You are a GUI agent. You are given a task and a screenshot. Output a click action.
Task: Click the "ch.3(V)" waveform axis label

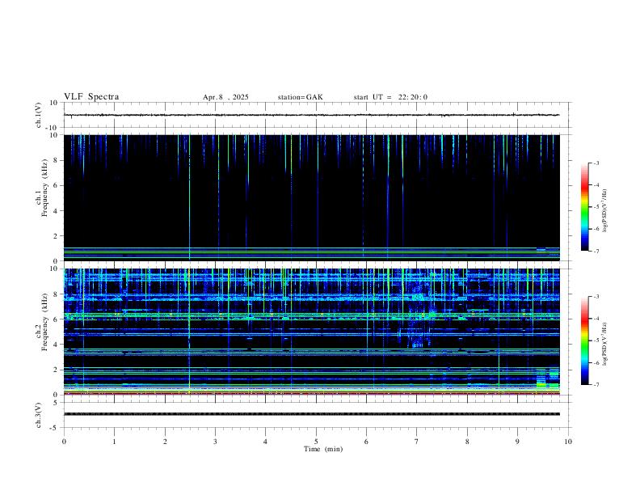point(39,415)
